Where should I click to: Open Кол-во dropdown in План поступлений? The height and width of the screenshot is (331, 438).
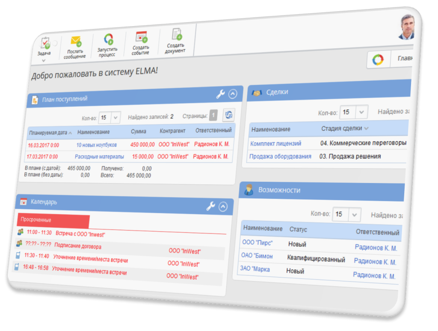click(x=115, y=117)
